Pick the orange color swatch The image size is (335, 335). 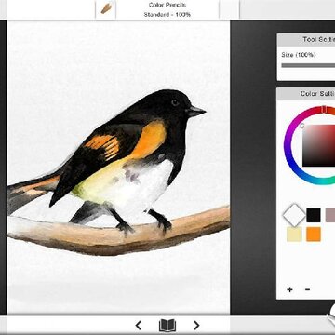tap(314, 234)
